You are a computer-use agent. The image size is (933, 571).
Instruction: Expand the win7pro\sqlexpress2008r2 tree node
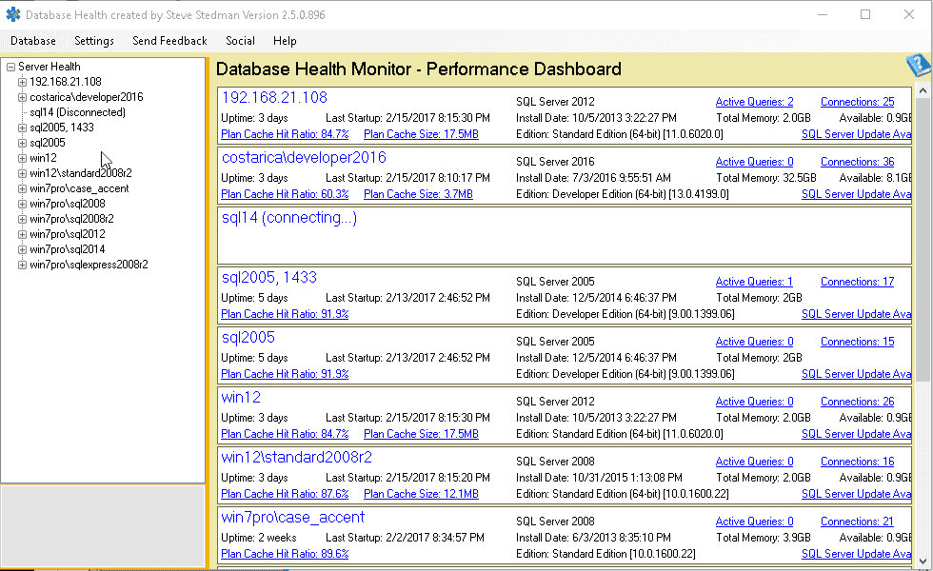point(22,265)
